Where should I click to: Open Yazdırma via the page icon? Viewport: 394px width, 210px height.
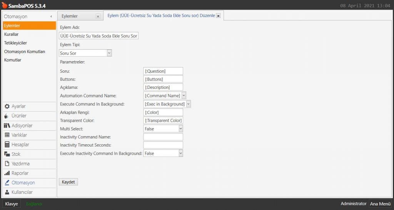[7, 164]
